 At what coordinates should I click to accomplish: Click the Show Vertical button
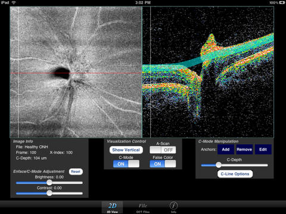coord(126,150)
